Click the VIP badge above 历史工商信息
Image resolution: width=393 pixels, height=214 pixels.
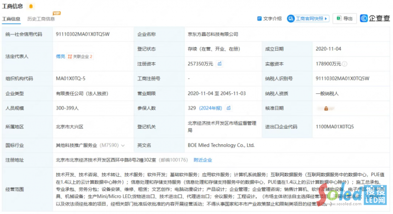tap(56, 12)
